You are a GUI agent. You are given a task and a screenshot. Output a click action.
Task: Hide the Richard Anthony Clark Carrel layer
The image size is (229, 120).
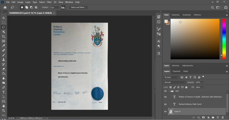(x=165, y=104)
